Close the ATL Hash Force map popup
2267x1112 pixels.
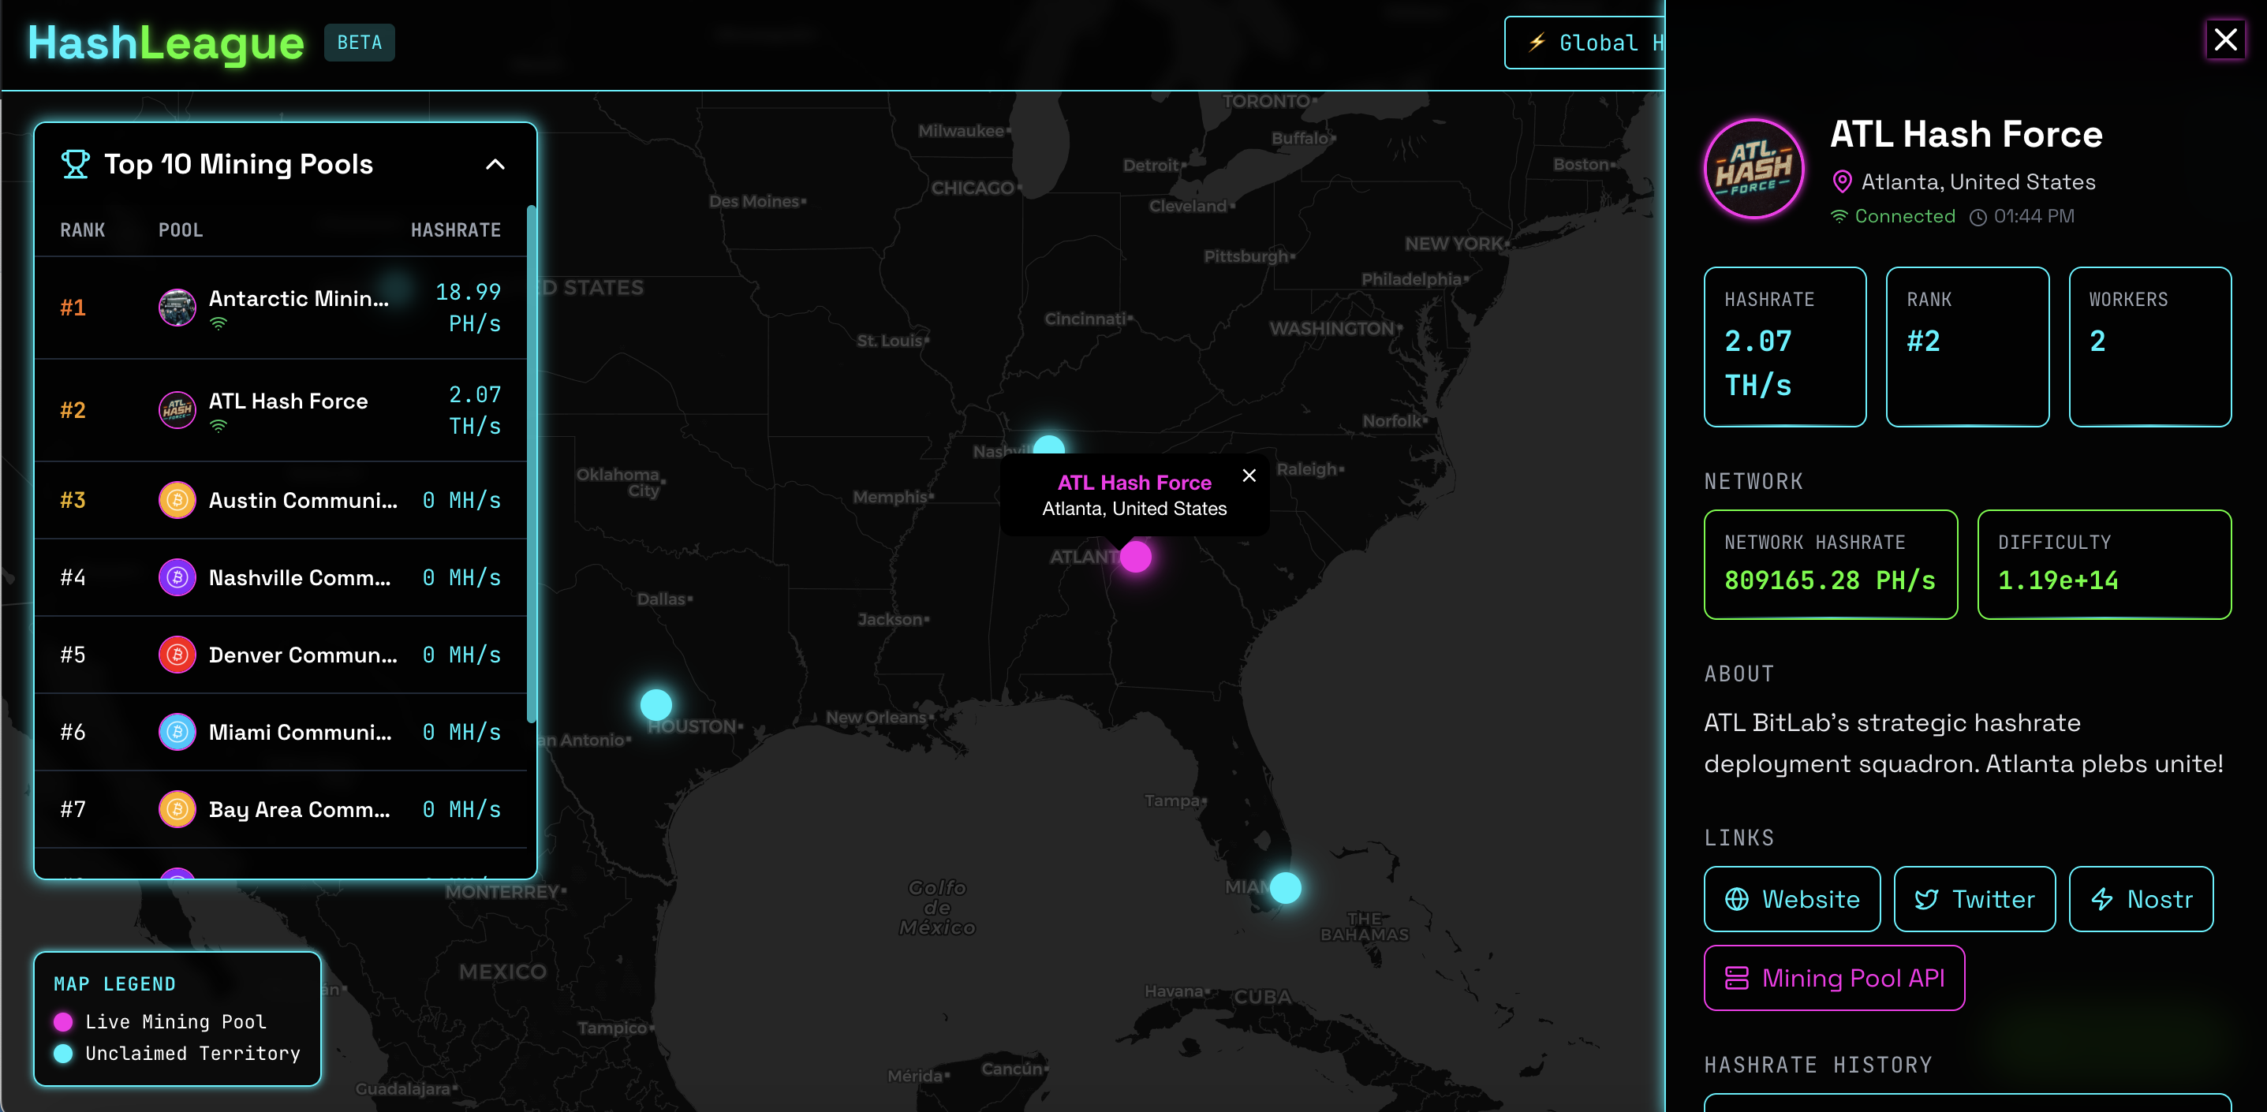click(x=1249, y=476)
